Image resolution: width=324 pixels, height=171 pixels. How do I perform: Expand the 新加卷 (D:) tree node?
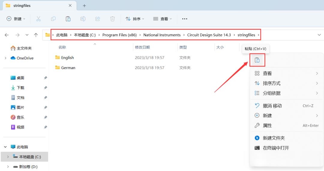(x=8, y=166)
